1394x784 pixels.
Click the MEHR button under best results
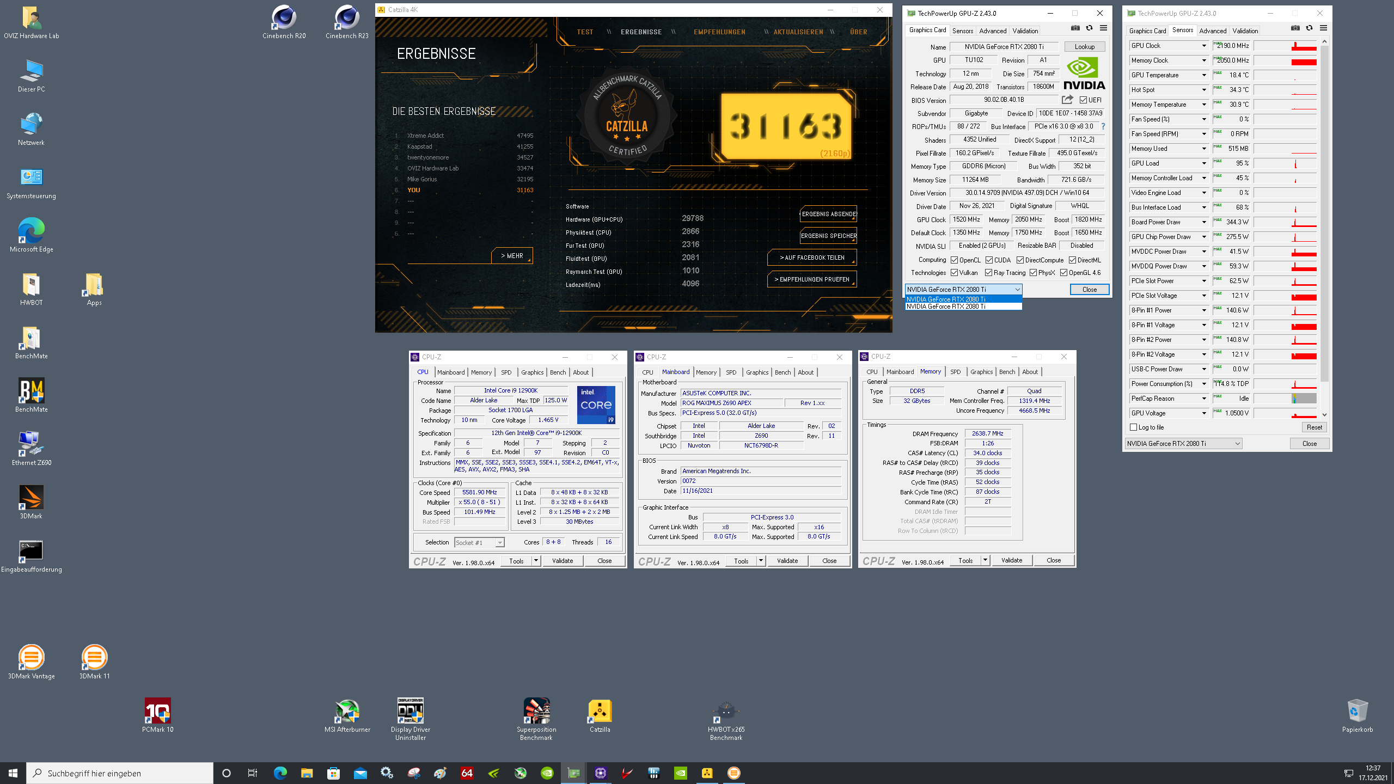tap(512, 256)
